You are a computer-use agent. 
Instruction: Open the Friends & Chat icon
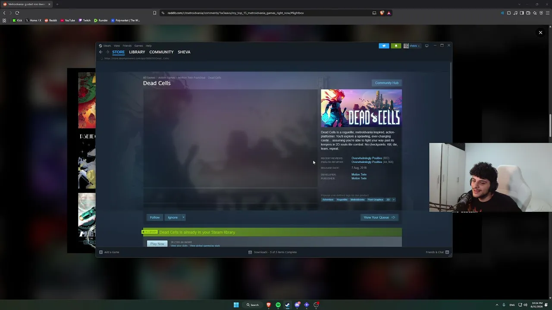tap(447, 252)
